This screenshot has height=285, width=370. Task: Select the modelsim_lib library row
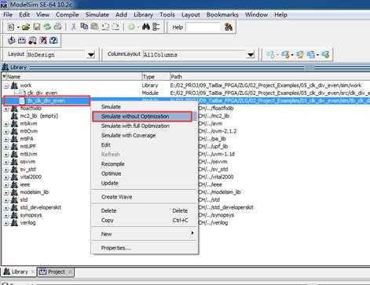(35, 192)
